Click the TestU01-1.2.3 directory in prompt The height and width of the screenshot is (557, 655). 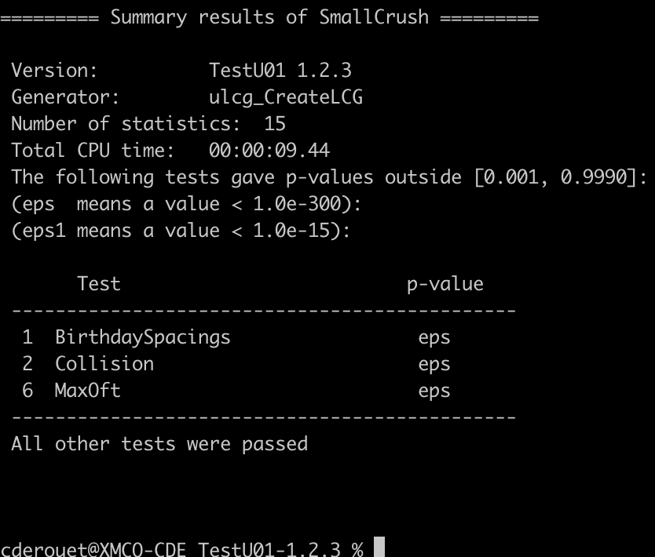coord(269,548)
